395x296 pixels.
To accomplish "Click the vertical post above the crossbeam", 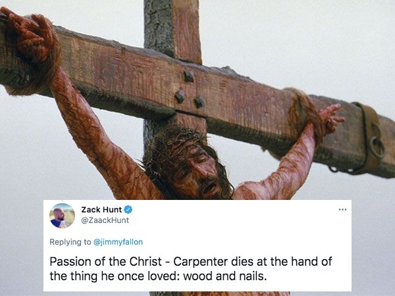I will (x=172, y=29).
